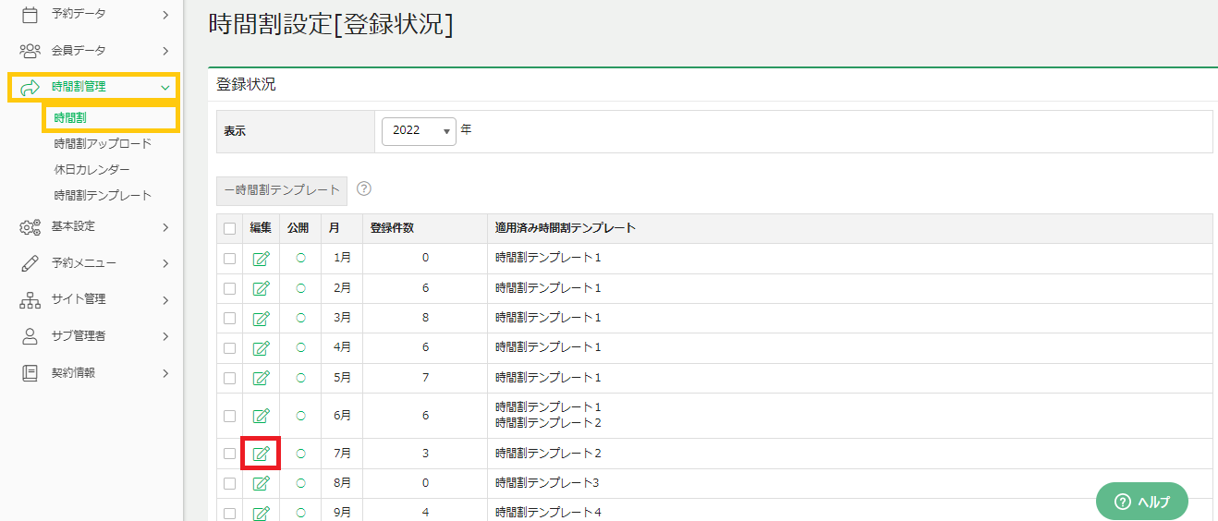Check the 3月 row checkbox
The height and width of the screenshot is (521, 1218).
(230, 318)
